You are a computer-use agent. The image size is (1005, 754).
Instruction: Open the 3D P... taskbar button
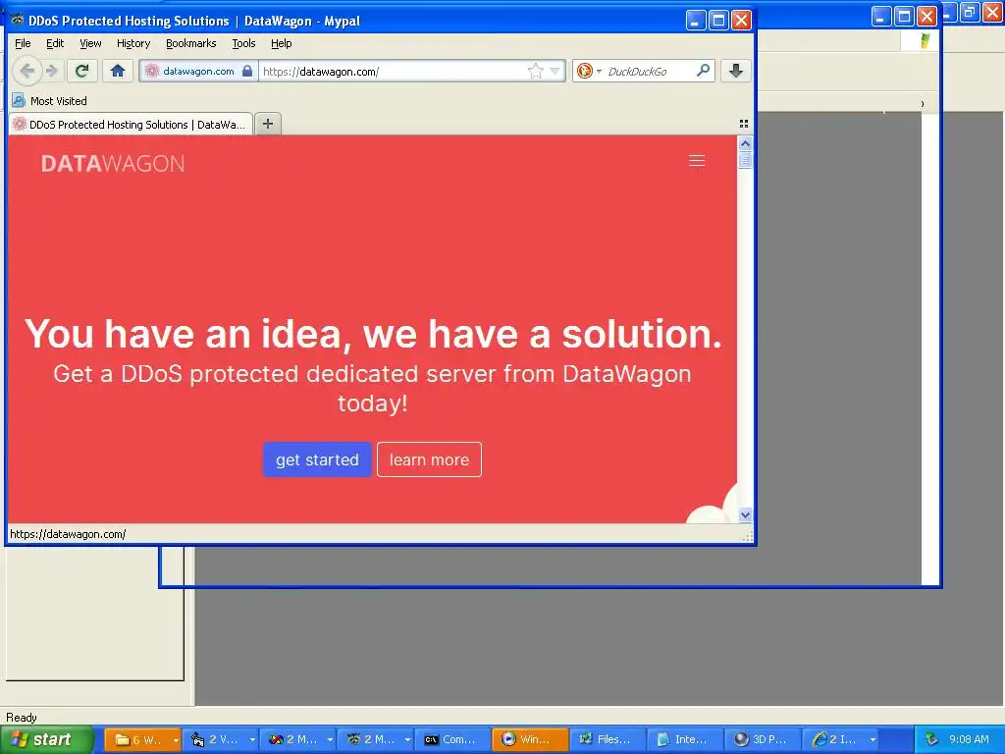click(x=763, y=739)
